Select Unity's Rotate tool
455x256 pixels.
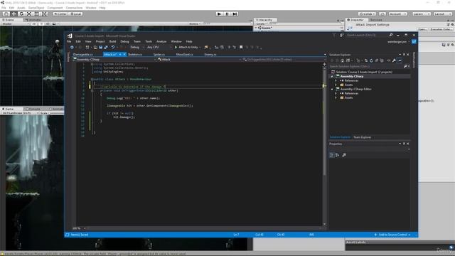tap(21, 14)
